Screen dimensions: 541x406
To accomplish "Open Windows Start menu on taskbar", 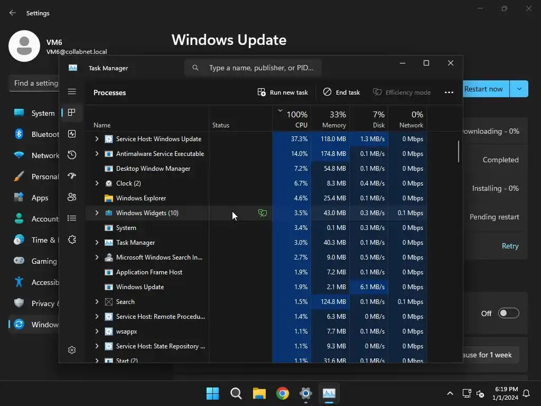I will (212, 393).
